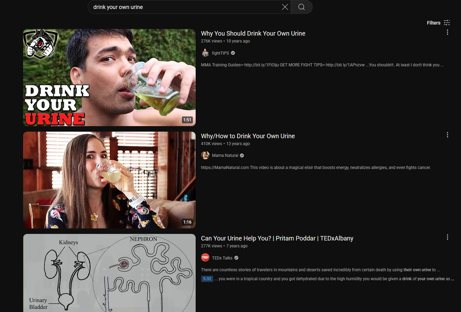Play the kidneys and nephron diagram thumbnail
461x312 pixels.
coord(109,273)
